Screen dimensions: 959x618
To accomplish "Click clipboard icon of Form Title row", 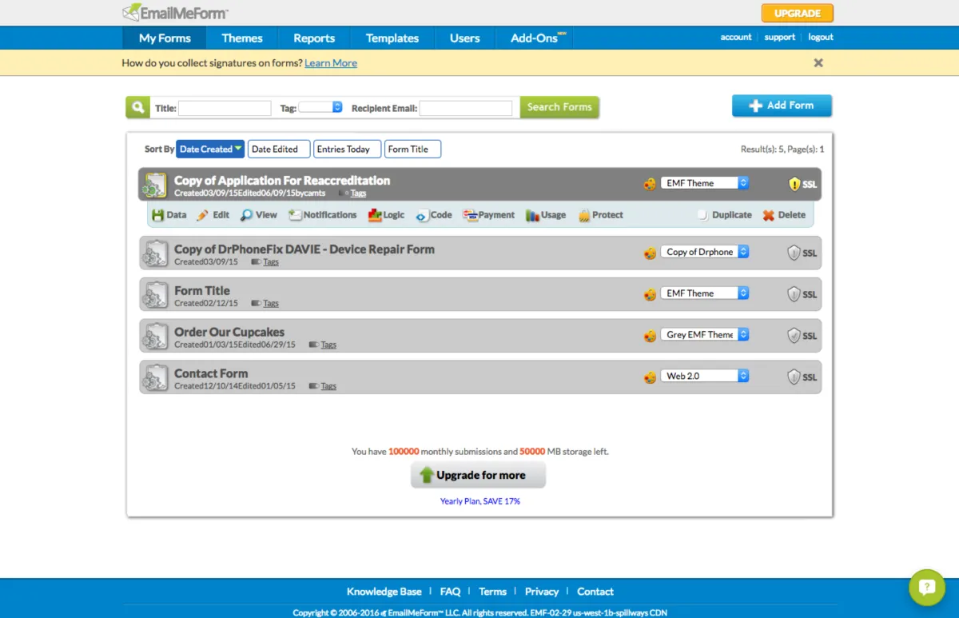I will (x=154, y=294).
